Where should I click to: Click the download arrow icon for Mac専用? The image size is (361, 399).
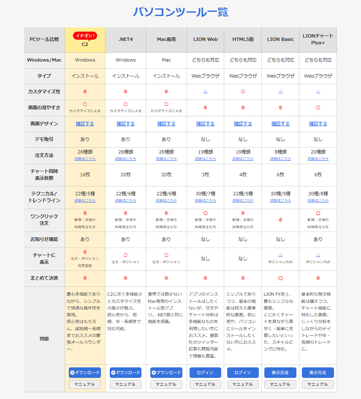click(x=154, y=373)
